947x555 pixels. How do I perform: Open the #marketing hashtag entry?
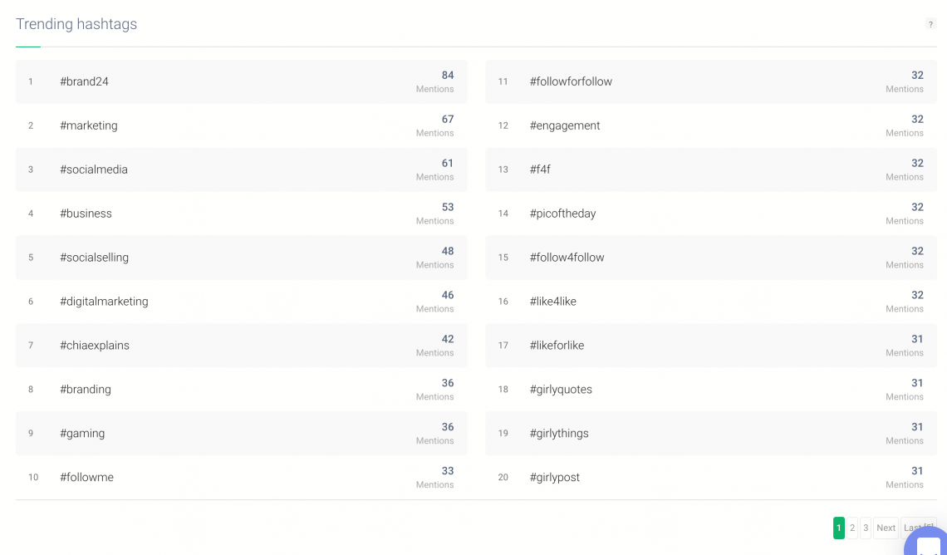pos(88,125)
